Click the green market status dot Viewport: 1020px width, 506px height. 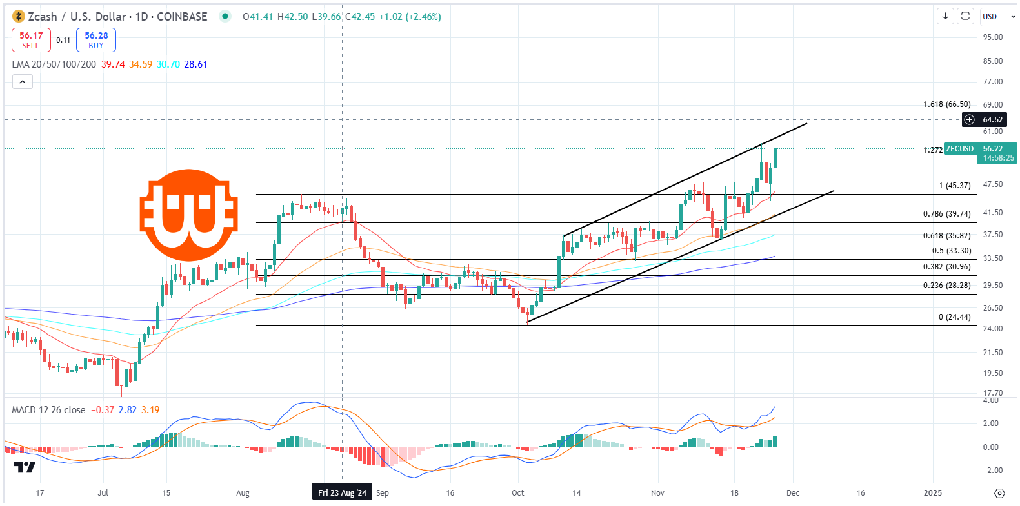(225, 16)
